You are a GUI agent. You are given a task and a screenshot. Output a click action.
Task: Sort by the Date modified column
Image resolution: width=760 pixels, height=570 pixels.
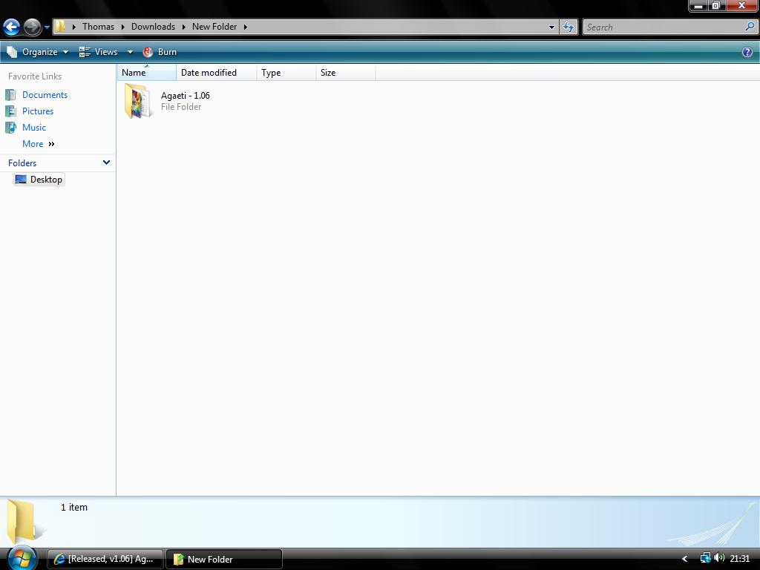click(x=209, y=73)
